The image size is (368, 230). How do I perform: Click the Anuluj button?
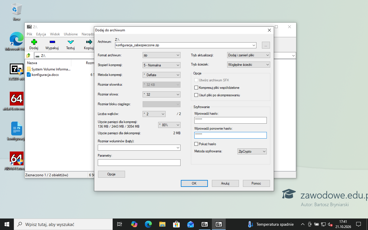[x=225, y=183]
